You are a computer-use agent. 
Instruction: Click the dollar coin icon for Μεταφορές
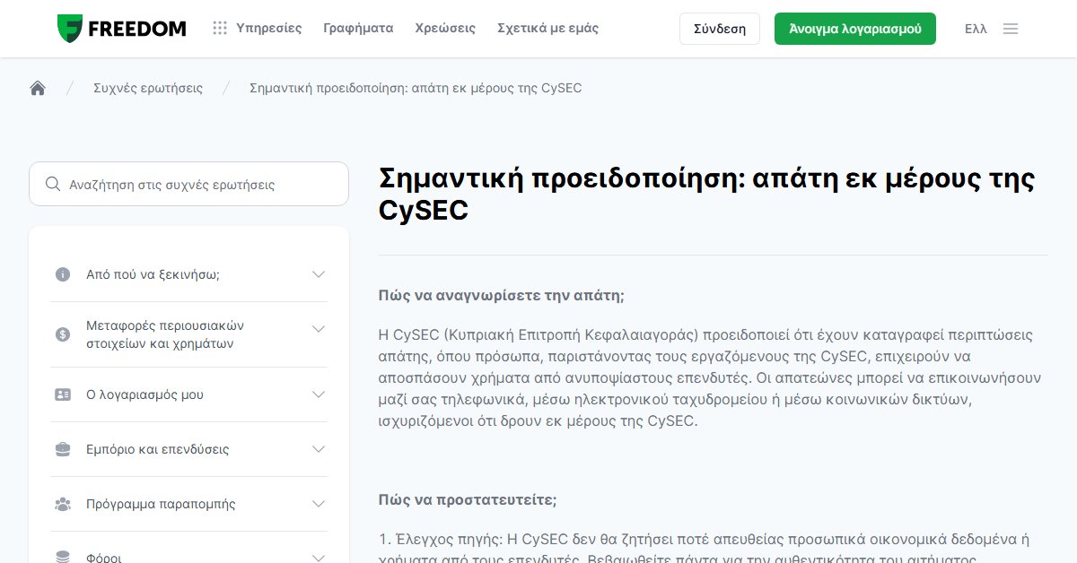[63, 334]
